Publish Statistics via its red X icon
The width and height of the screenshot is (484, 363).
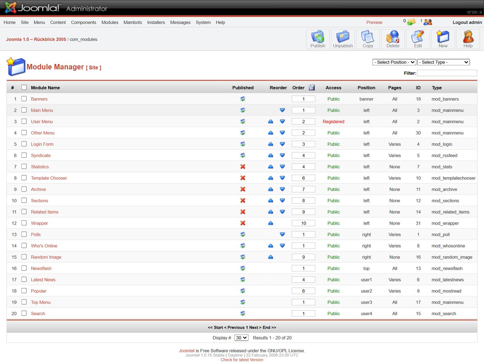243,167
